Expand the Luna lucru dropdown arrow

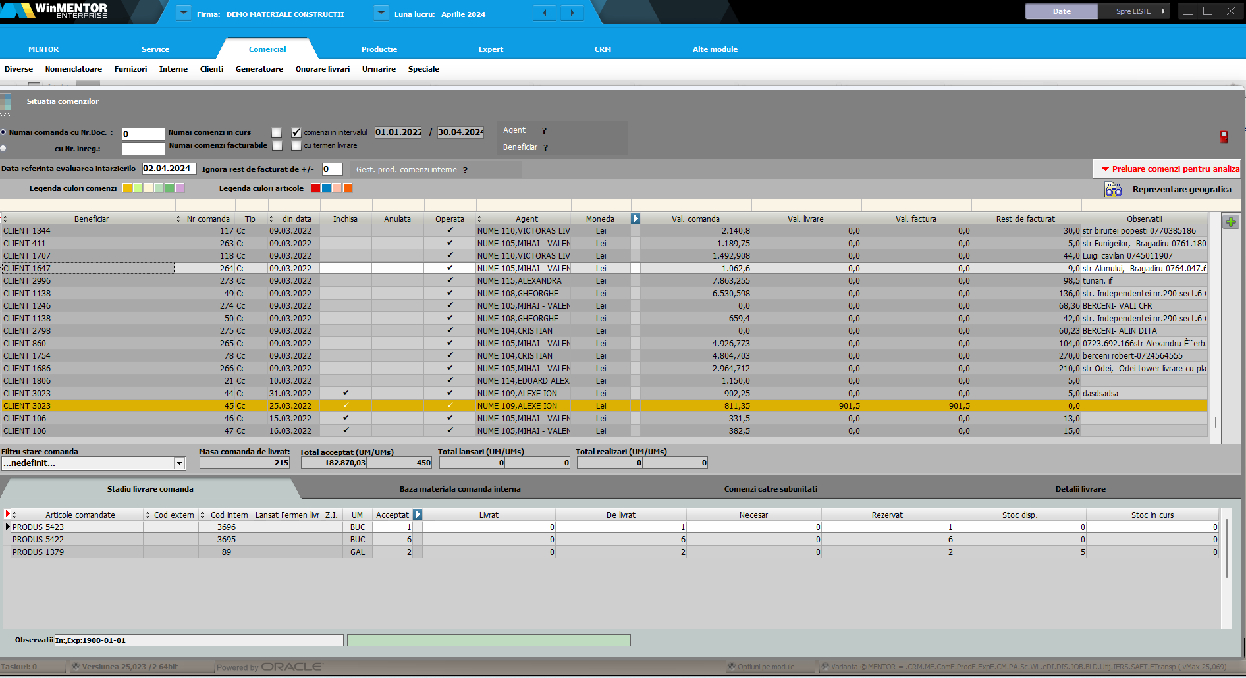click(x=381, y=13)
